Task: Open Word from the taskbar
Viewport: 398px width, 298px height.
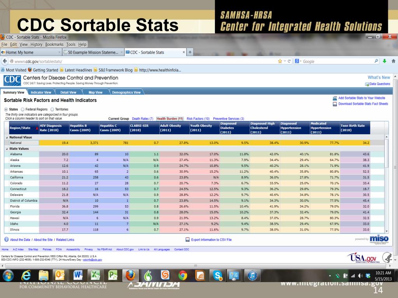Action: (x=78, y=275)
